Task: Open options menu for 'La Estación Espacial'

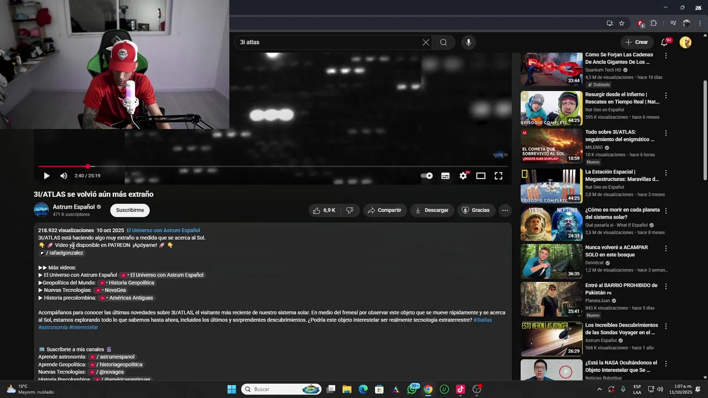Action: pos(666,173)
